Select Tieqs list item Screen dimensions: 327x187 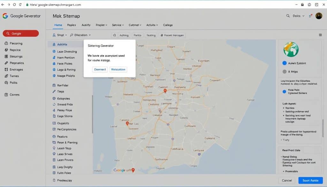[58, 91]
